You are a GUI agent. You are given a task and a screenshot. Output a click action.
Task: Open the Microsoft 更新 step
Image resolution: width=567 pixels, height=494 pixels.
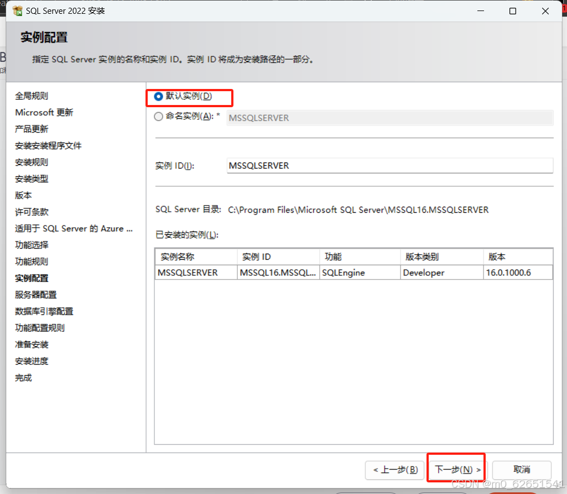click(44, 112)
